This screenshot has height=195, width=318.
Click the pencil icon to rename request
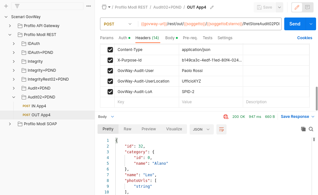[212, 7]
